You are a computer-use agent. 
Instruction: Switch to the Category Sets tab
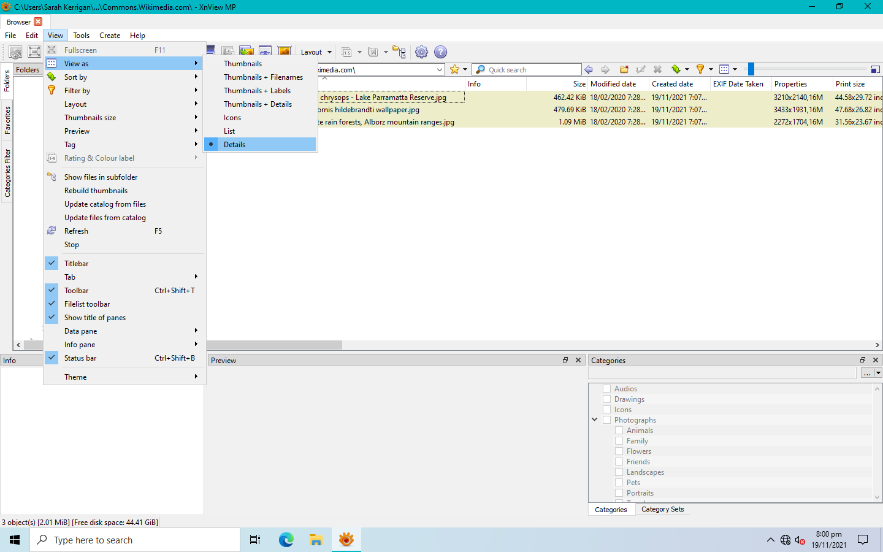[662, 509]
